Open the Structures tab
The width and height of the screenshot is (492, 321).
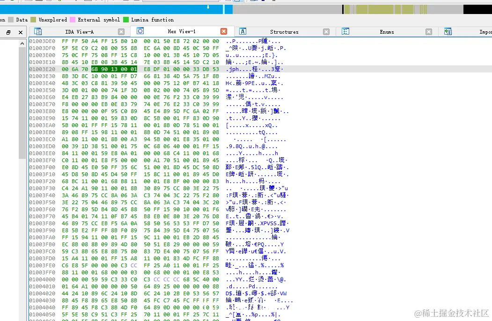(284, 32)
